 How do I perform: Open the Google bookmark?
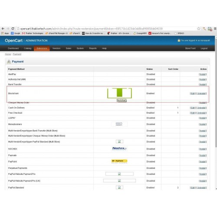16,33
